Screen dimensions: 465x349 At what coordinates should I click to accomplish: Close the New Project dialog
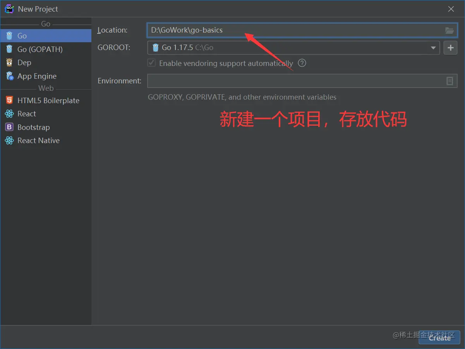[x=451, y=9]
